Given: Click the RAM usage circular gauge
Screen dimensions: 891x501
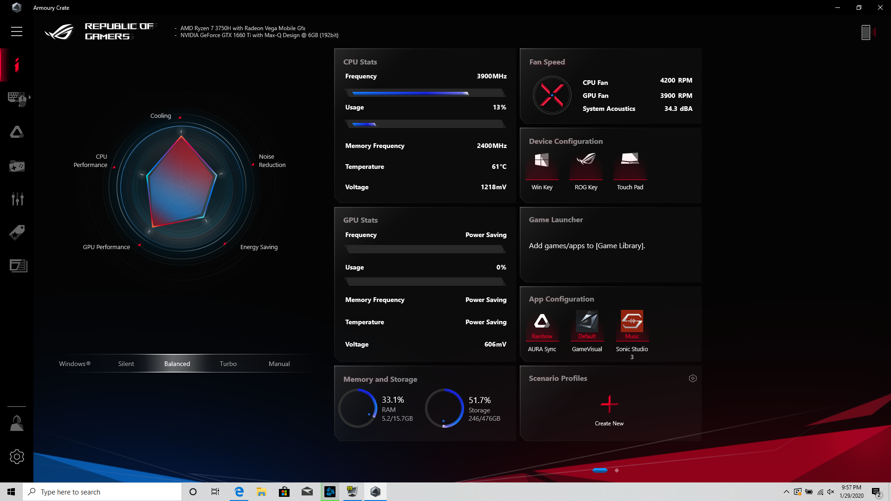Looking at the screenshot, I should point(358,408).
